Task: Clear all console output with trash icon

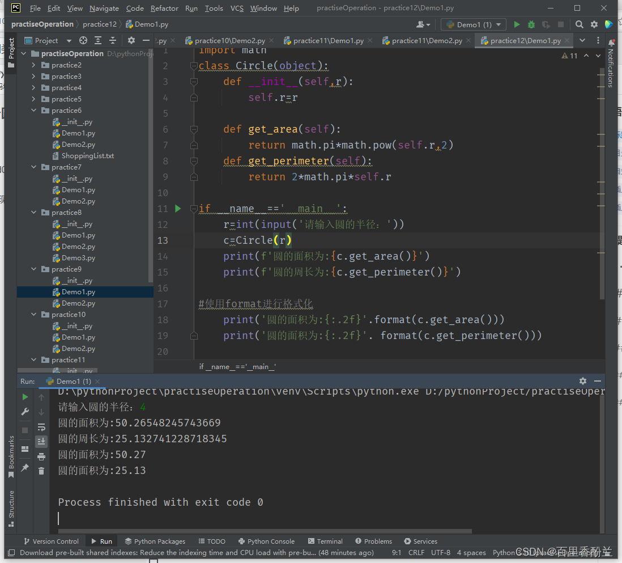Action: (41, 471)
